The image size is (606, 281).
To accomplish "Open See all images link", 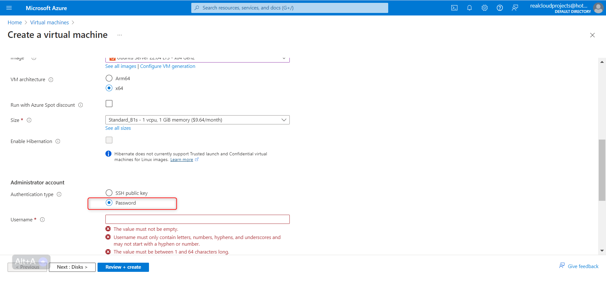I will (121, 66).
